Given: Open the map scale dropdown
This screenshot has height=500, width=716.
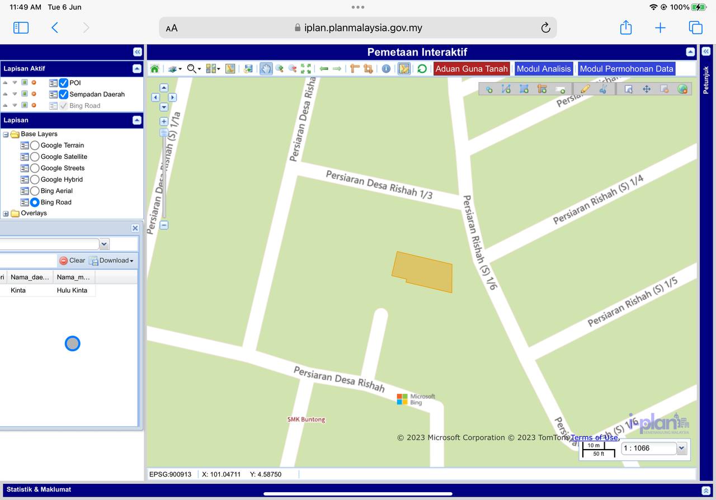Looking at the screenshot, I should click(681, 448).
